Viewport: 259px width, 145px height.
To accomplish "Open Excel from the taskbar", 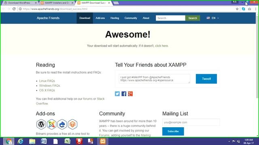I will tap(67, 141).
